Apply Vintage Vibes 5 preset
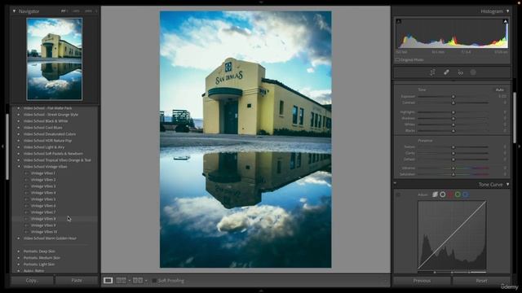The height and width of the screenshot is (293, 522). pos(43,199)
